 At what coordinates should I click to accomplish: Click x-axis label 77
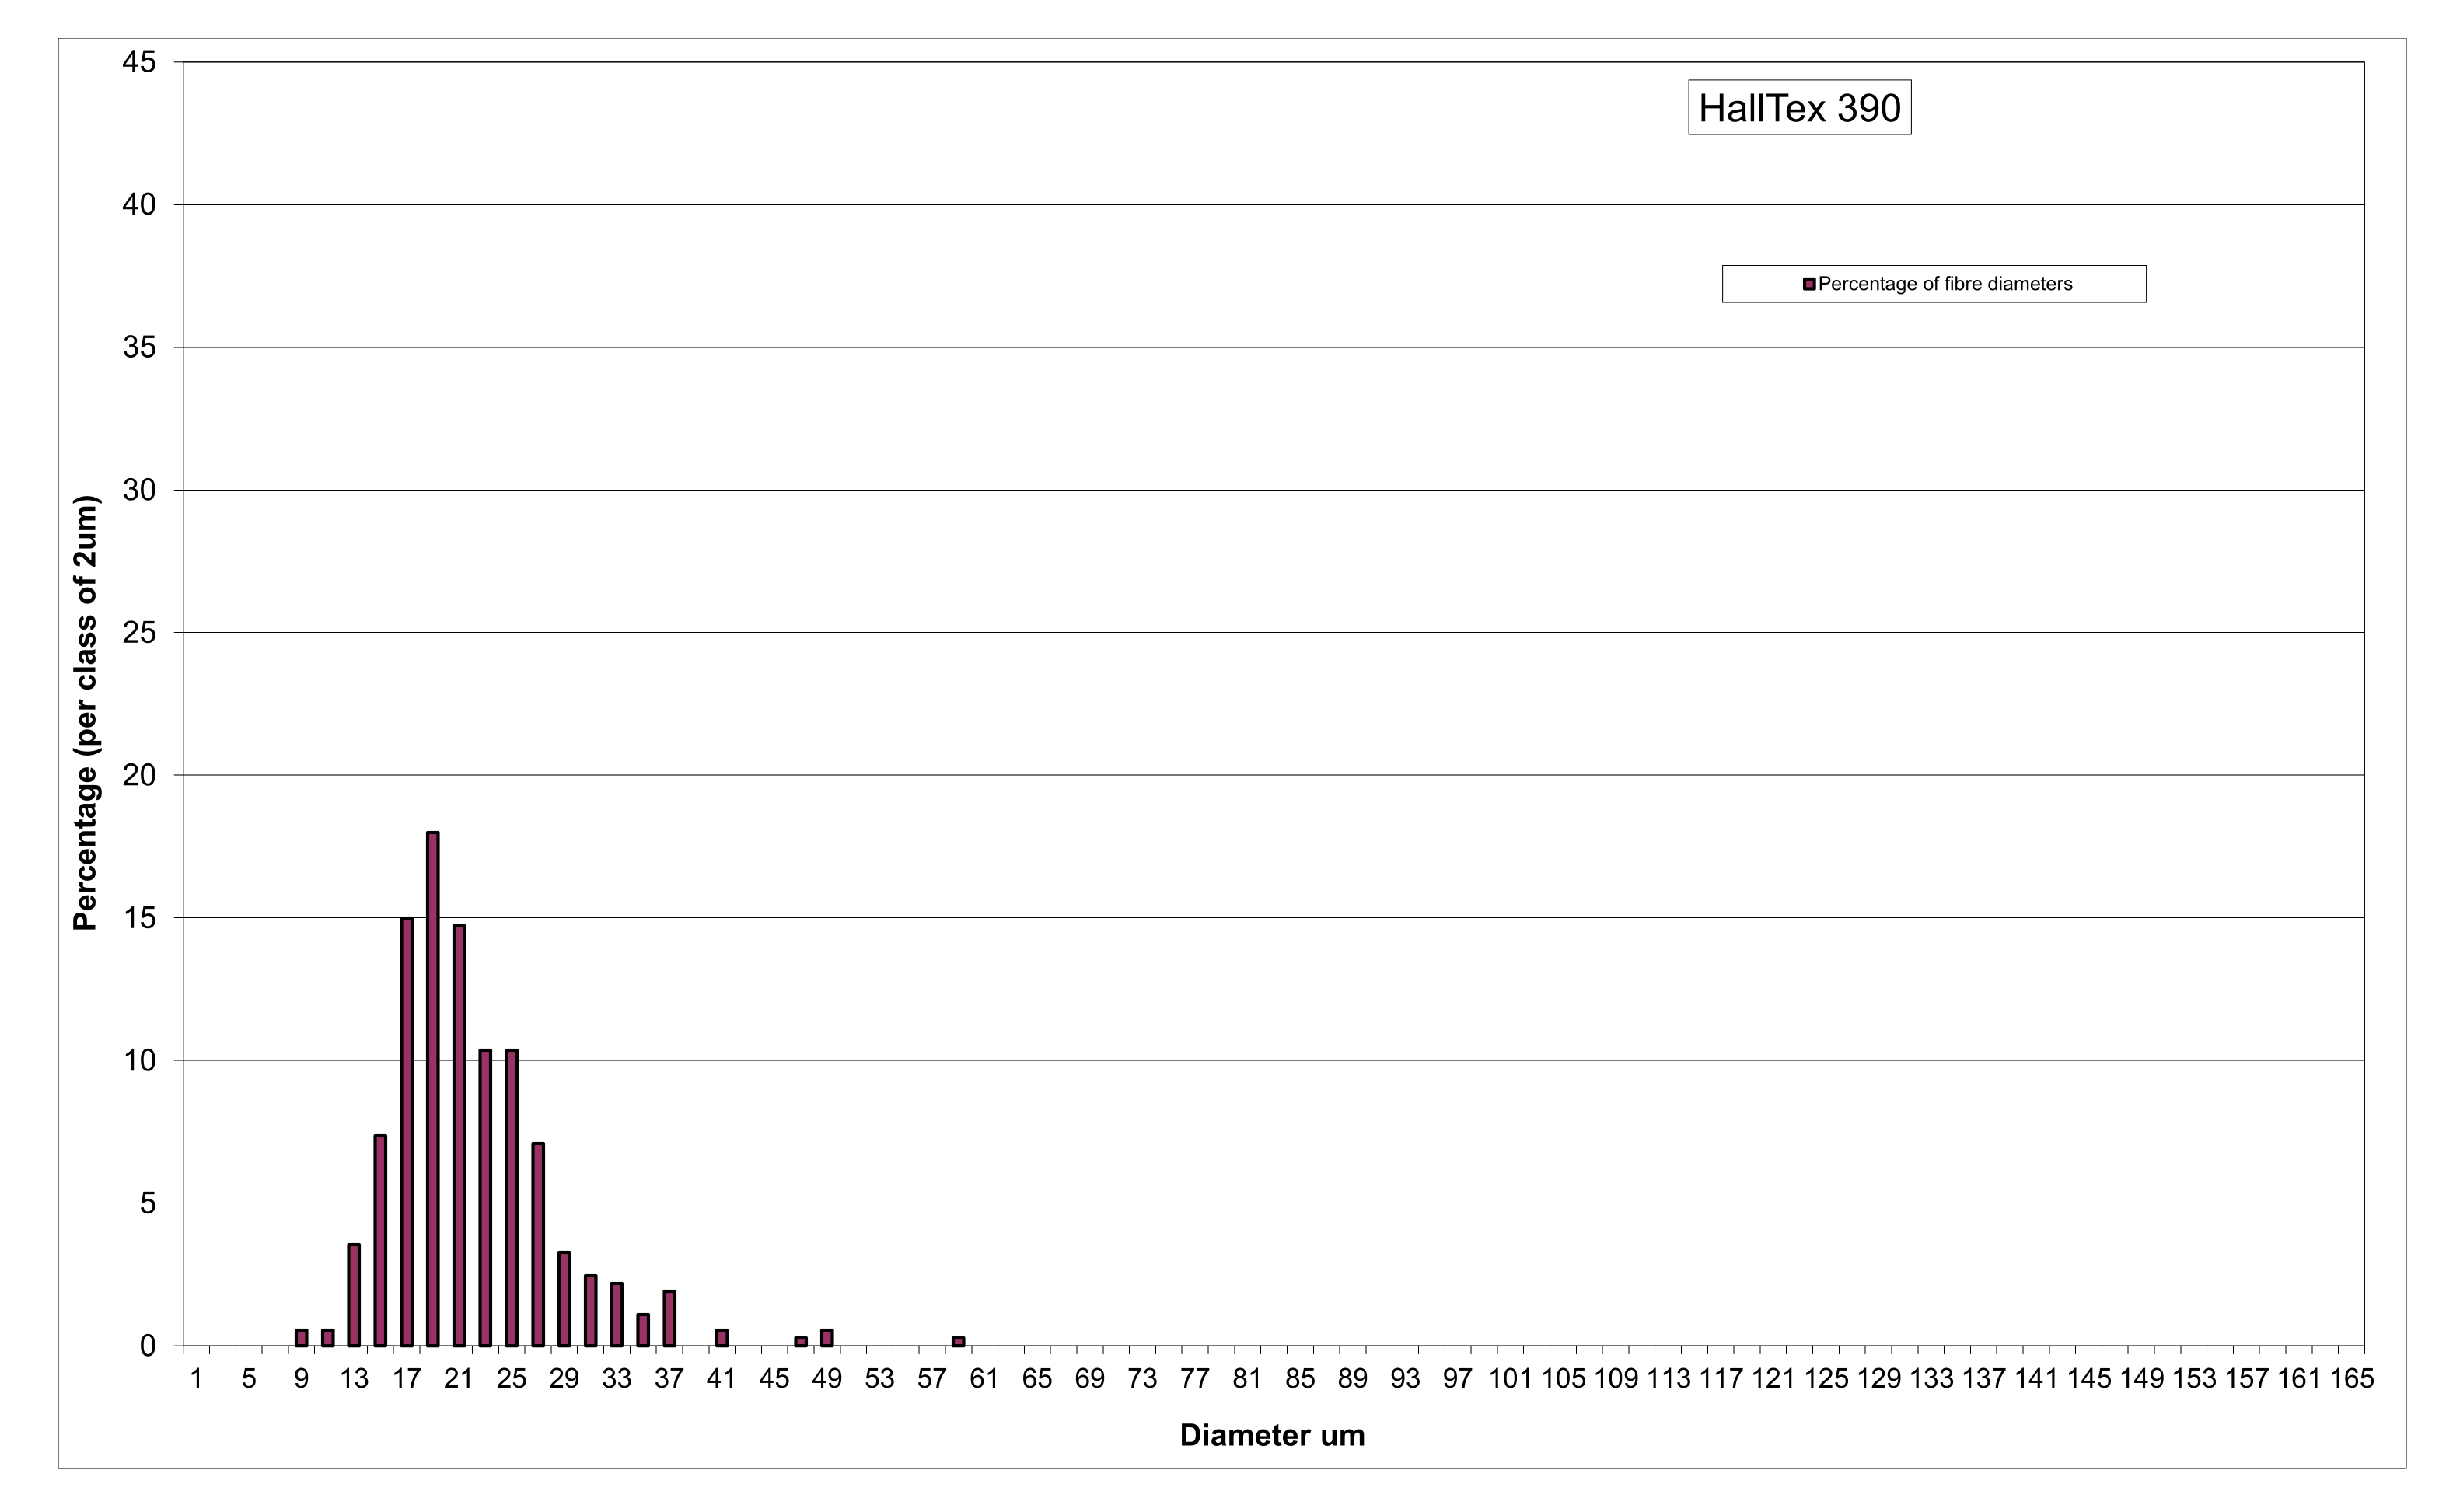pos(1195,1379)
